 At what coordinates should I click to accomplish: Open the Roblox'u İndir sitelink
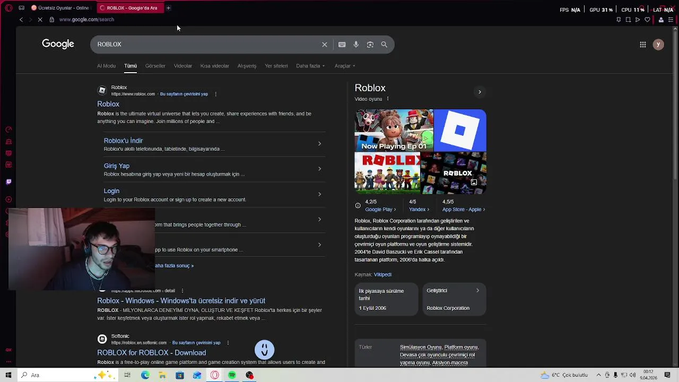pyautogui.click(x=123, y=141)
